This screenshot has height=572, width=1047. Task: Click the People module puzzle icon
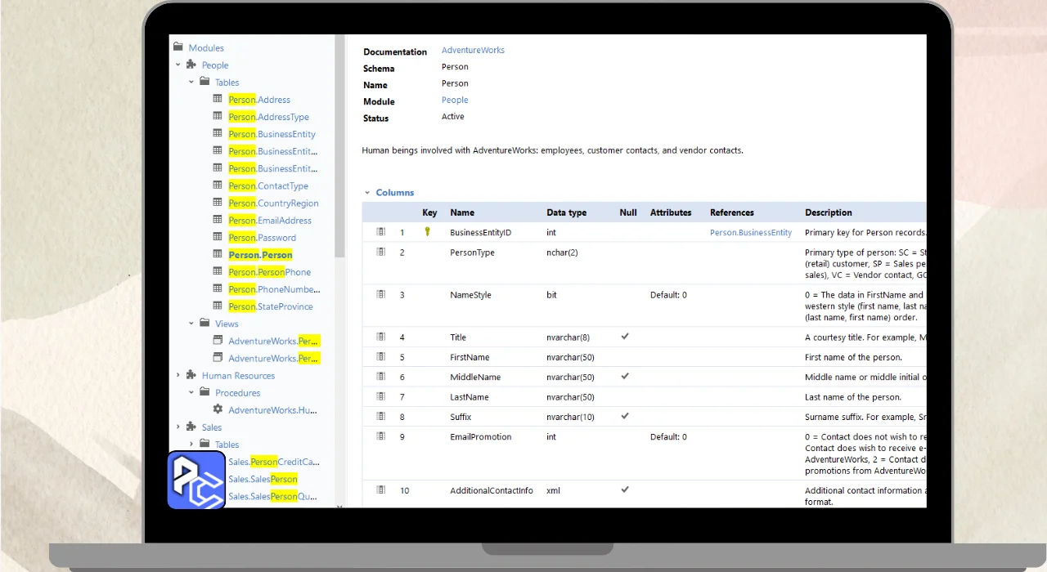point(191,65)
